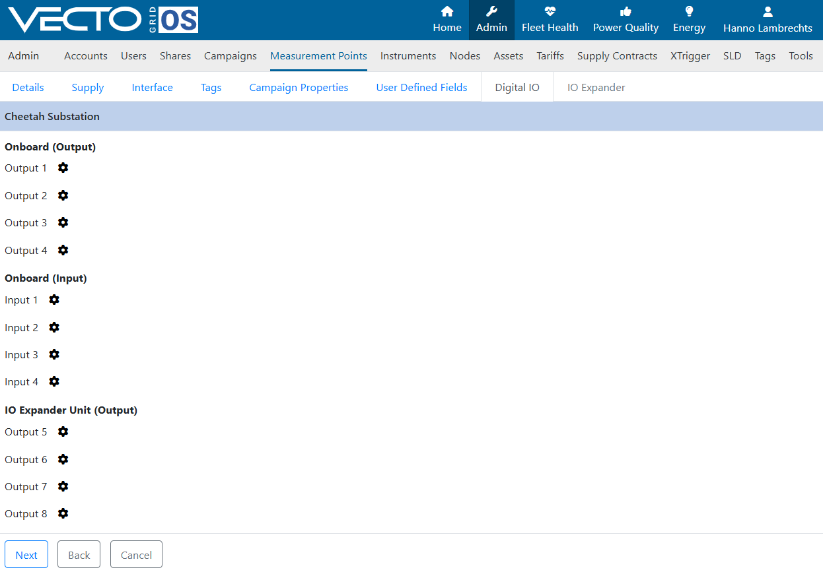This screenshot has height=574, width=823.
Task: Open settings gear for Input 3
Action: tap(54, 354)
